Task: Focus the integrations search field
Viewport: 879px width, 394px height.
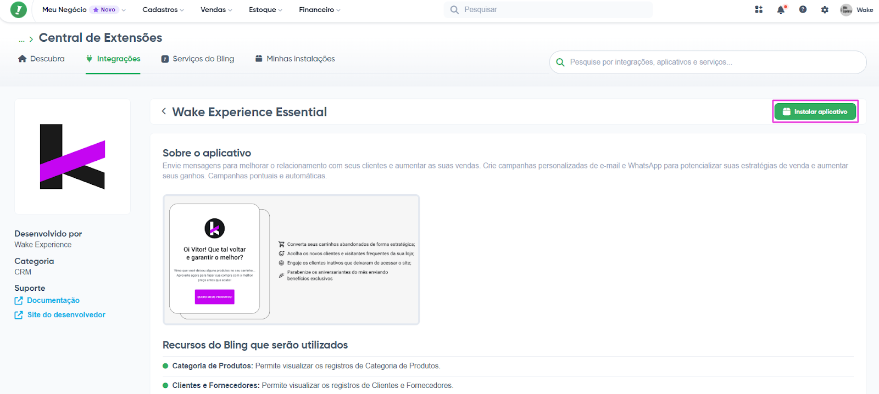Action: [x=708, y=63]
